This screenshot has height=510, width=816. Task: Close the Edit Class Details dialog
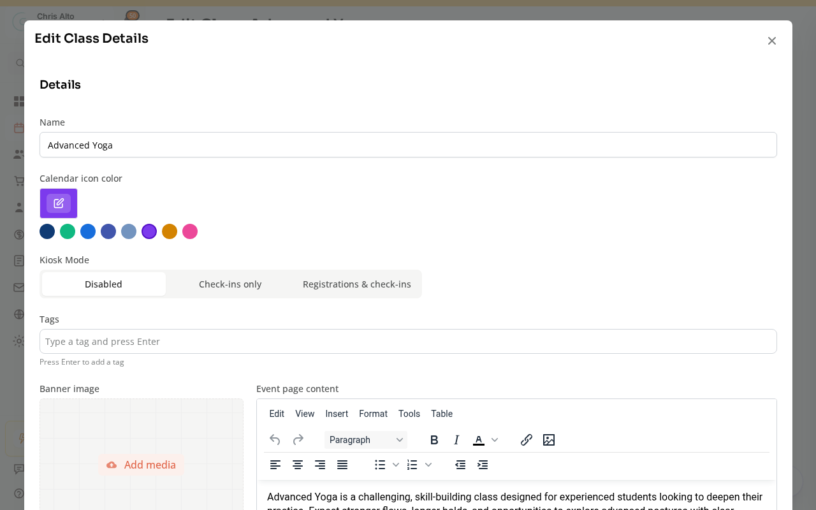click(772, 41)
